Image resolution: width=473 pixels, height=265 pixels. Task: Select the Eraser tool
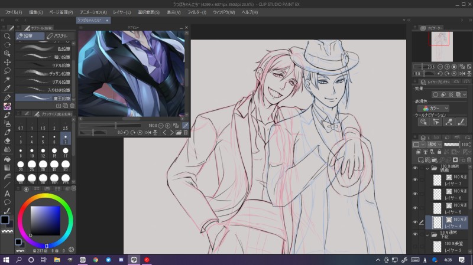pos(7,141)
